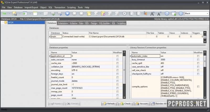Click the second grayed document paste icon
210x112 pixels.
[x=138, y=14]
